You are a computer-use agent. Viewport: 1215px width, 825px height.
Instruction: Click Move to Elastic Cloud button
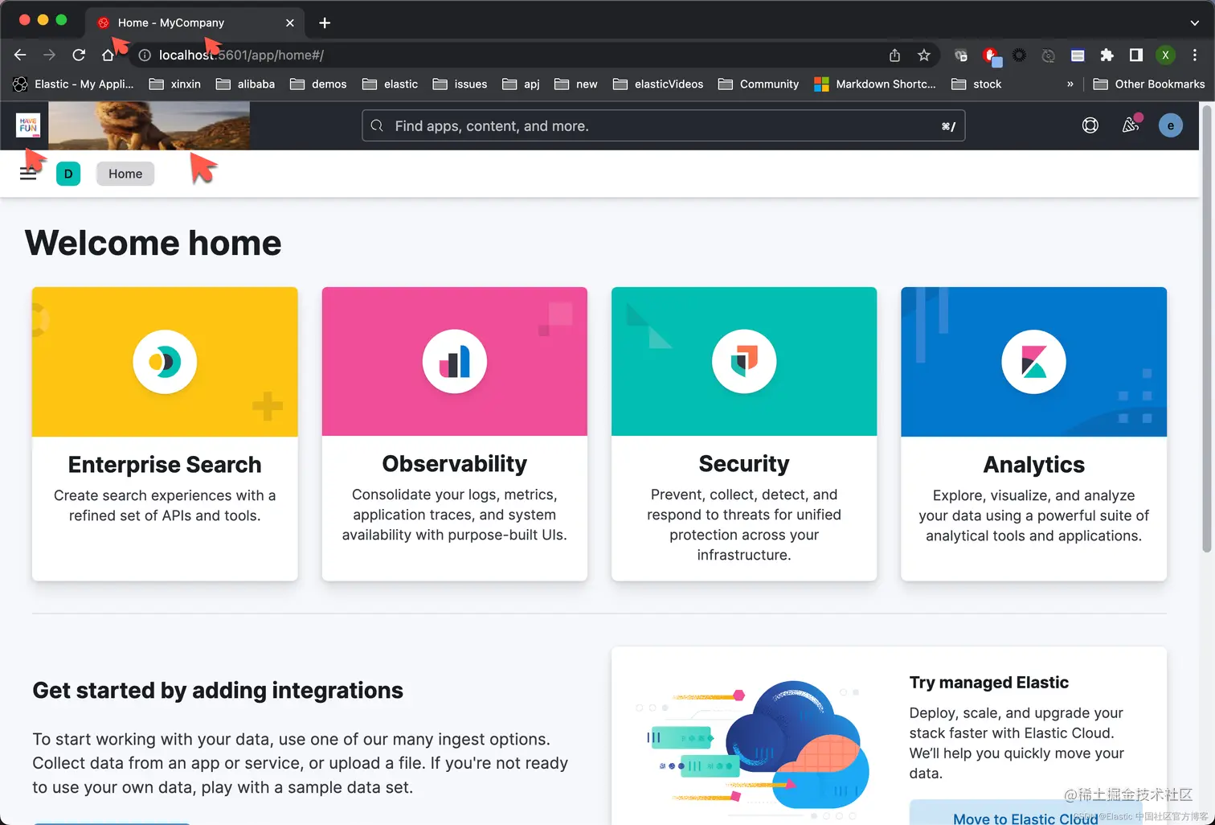point(1025,814)
